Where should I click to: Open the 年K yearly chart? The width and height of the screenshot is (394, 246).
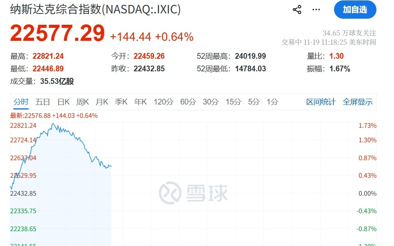[x=140, y=102]
